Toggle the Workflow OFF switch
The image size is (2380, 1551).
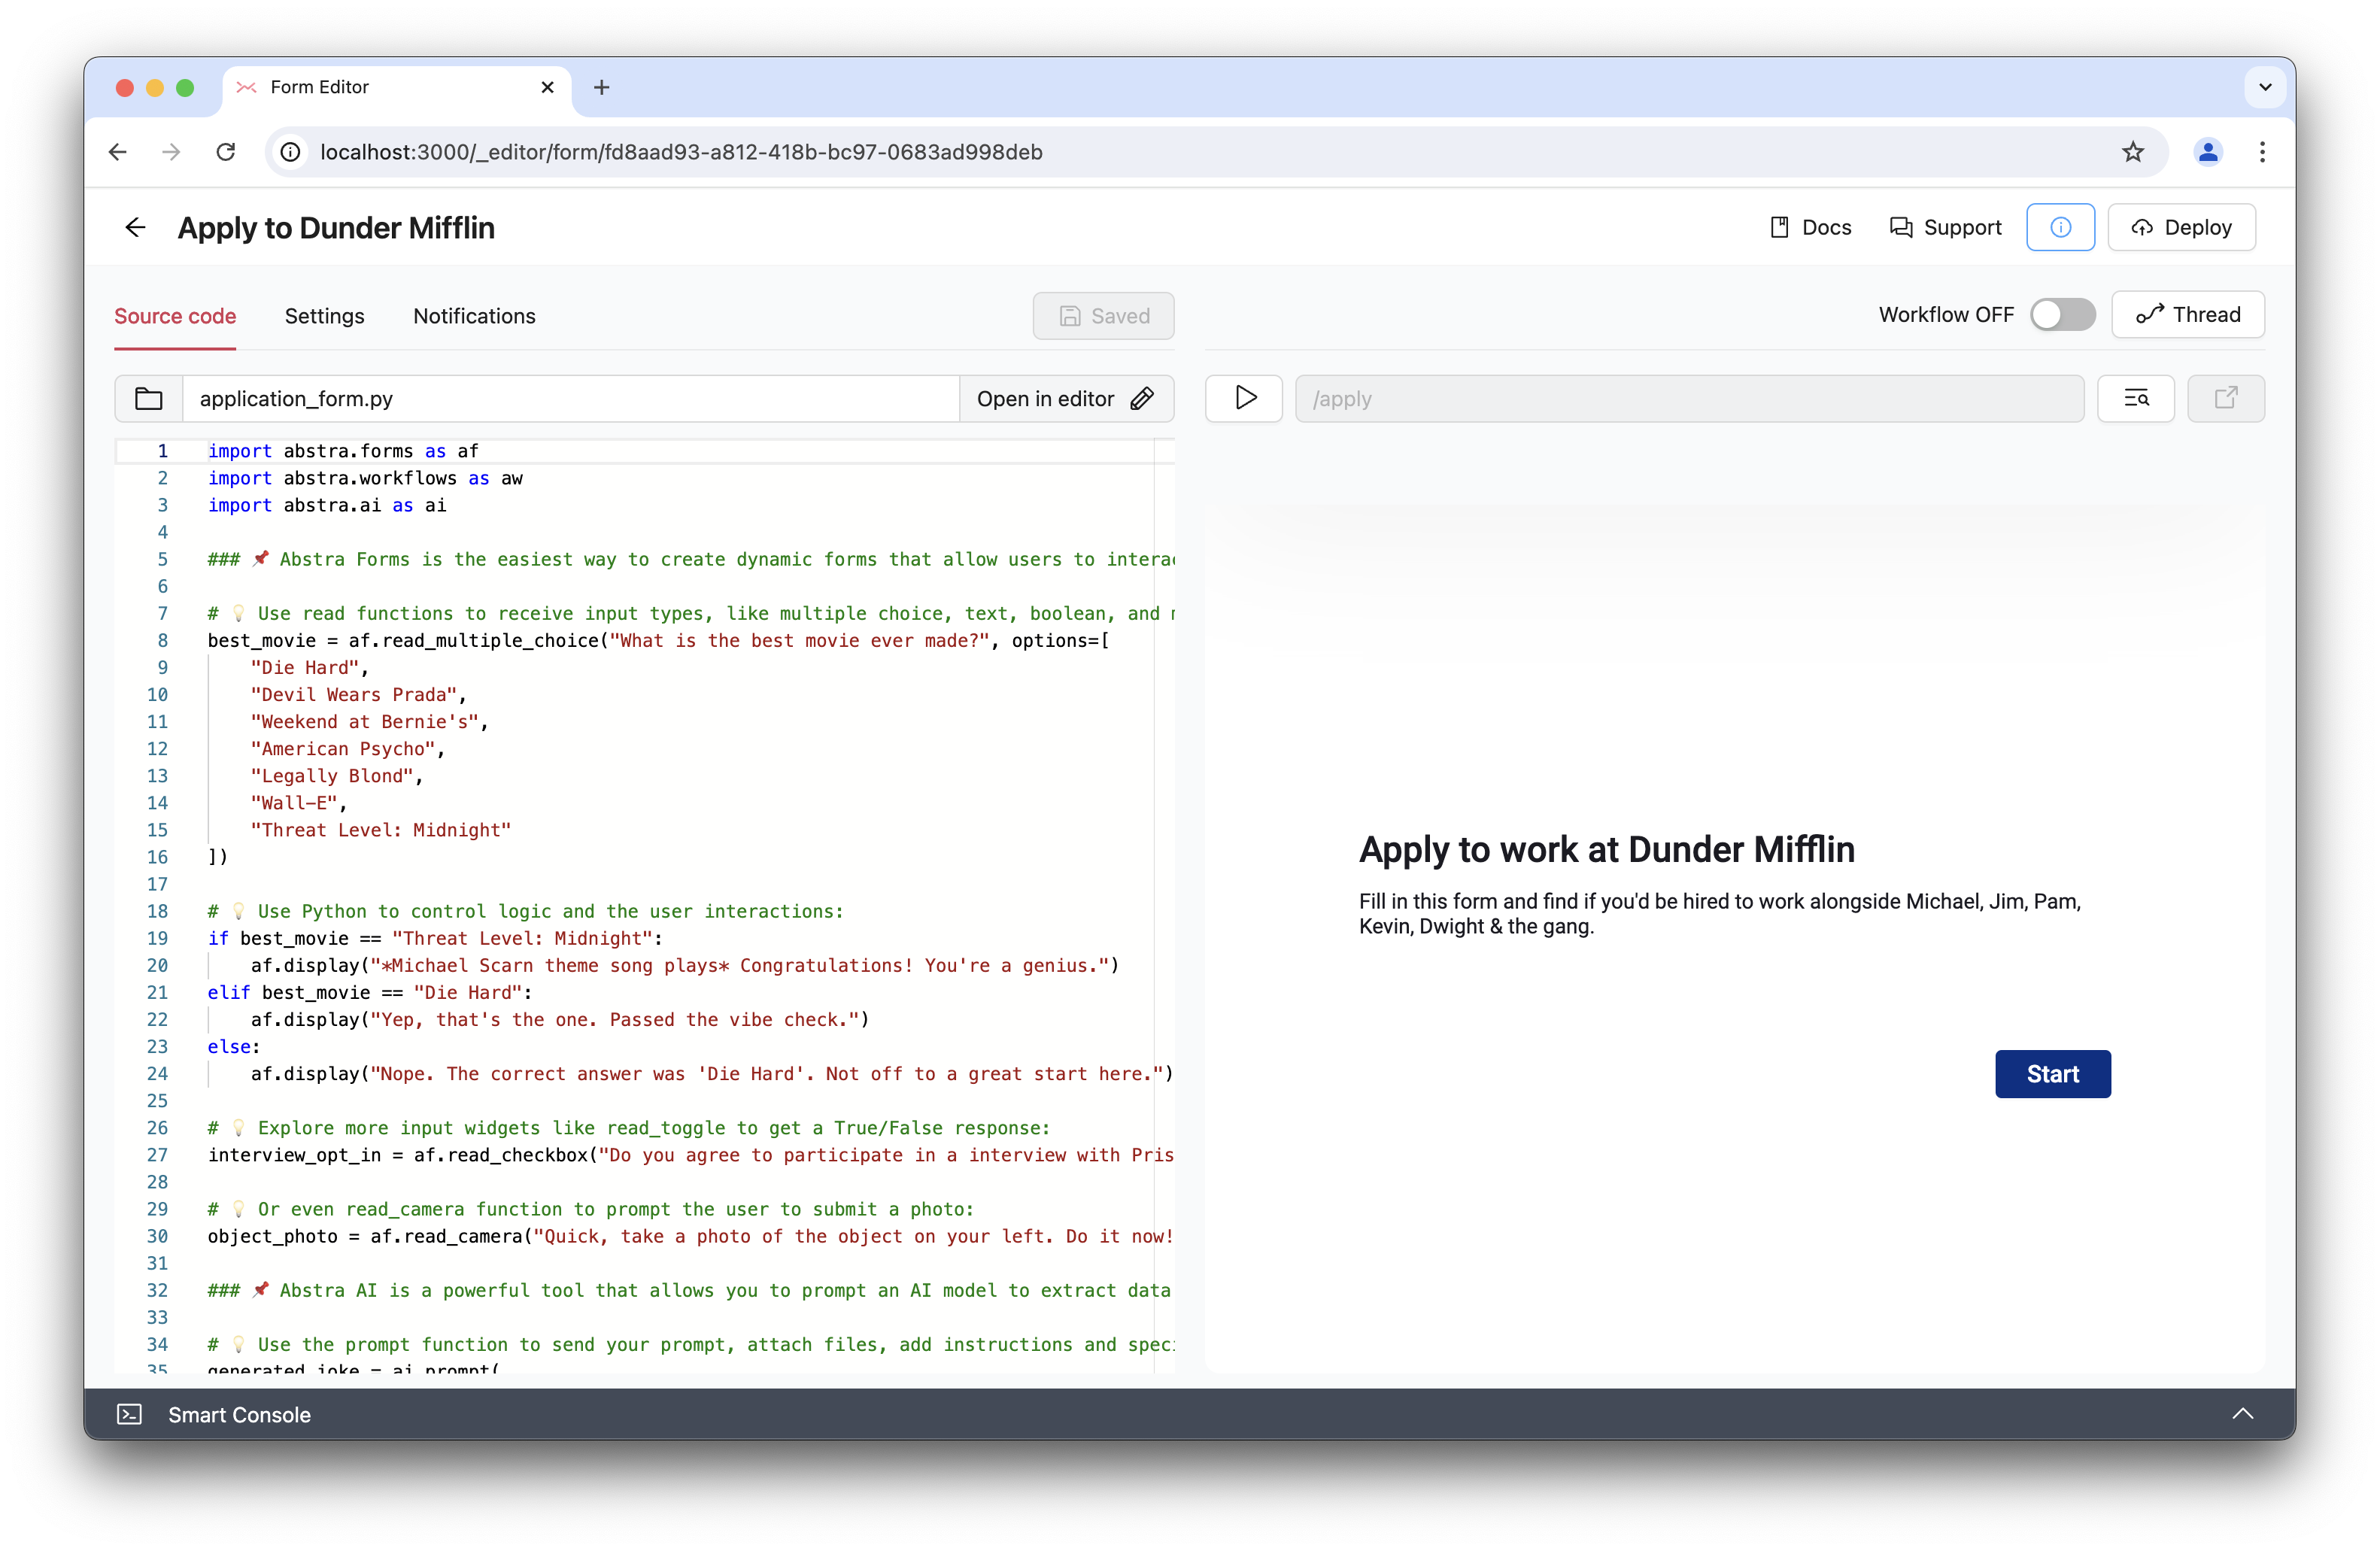2063,315
